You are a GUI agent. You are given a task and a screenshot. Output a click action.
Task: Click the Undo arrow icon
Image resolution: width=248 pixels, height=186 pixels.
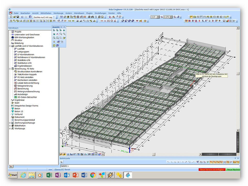pos(22,17)
